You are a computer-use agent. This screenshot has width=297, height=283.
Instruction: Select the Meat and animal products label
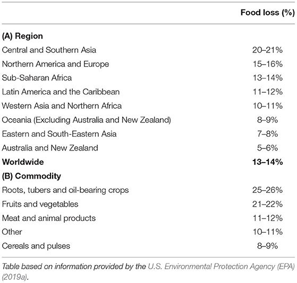point(49,218)
